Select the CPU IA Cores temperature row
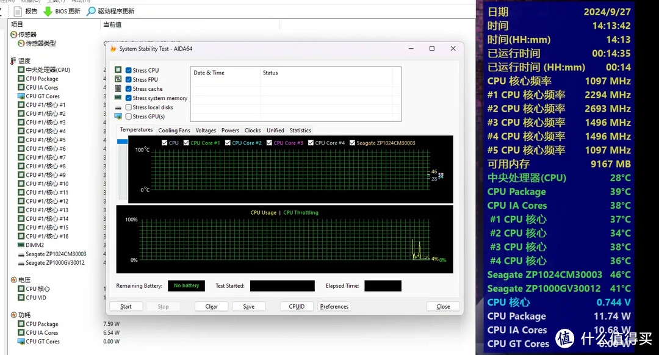 coord(42,87)
